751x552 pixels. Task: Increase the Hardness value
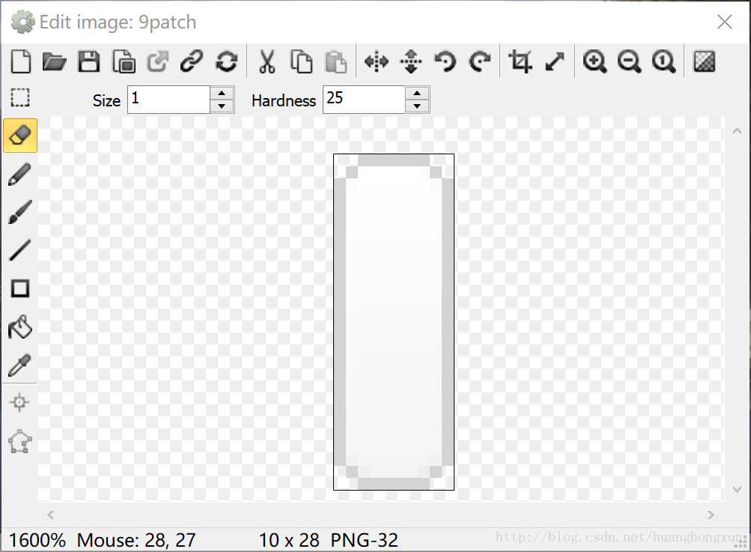(x=417, y=94)
